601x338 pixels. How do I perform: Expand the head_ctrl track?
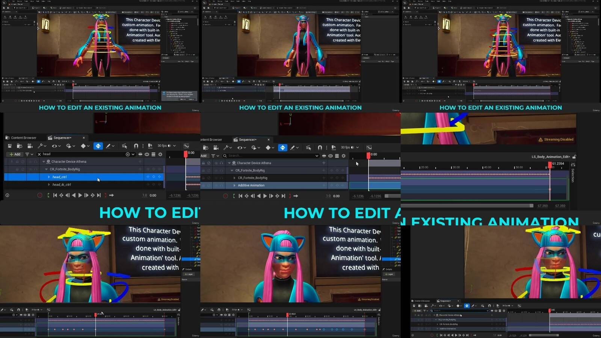point(49,177)
